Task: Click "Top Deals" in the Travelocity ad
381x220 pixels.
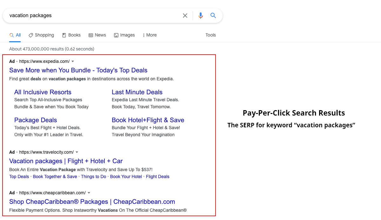Action: coord(19,177)
